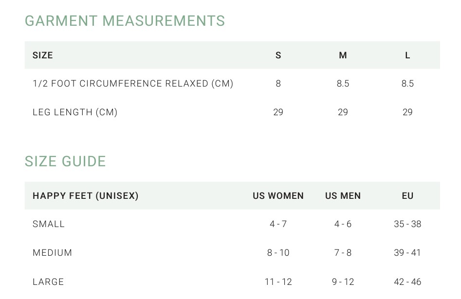The width and height of the screenshot is (461, 299).
Task: Select the M size column header
Action: (343, 55)
